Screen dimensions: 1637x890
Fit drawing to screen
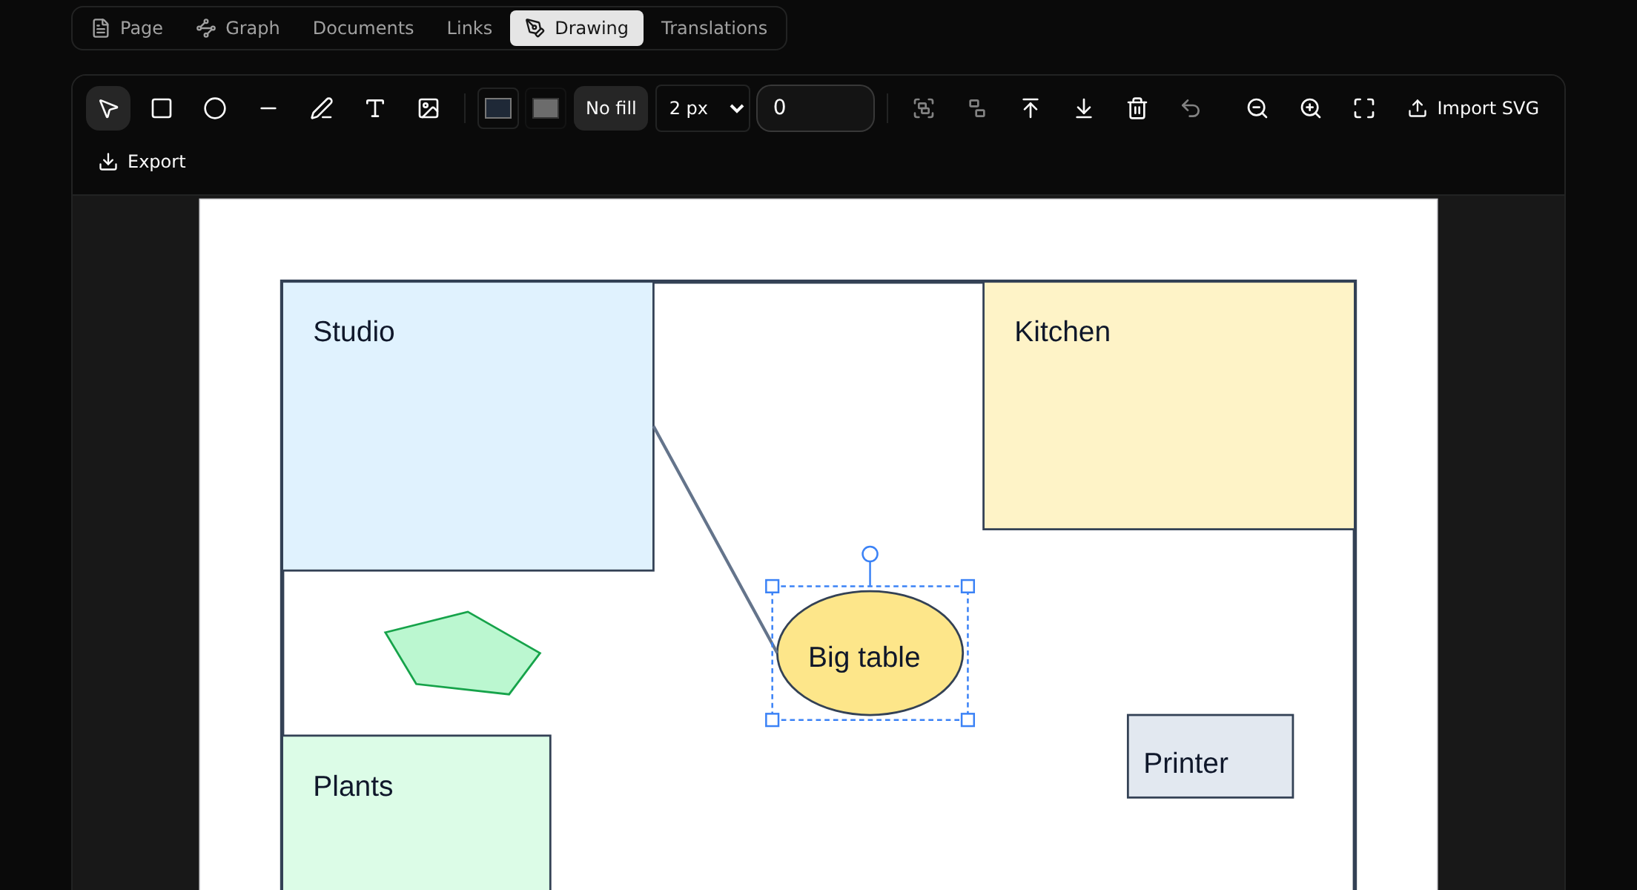(x=1364, y=108)
